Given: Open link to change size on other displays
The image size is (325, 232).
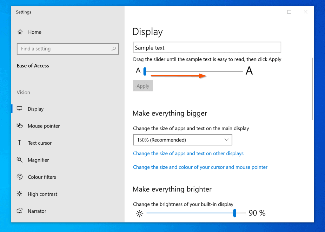Looking at the screenshot, I should tap(188, 153).
